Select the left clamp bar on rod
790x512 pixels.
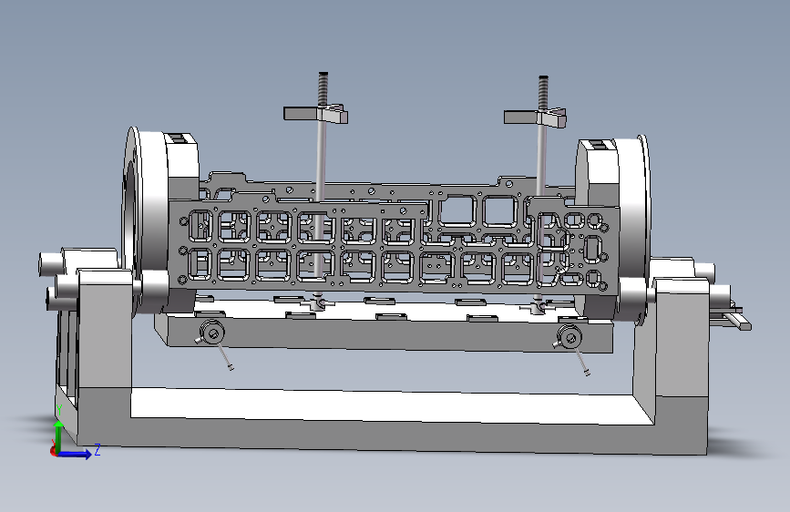click(315, 114)
